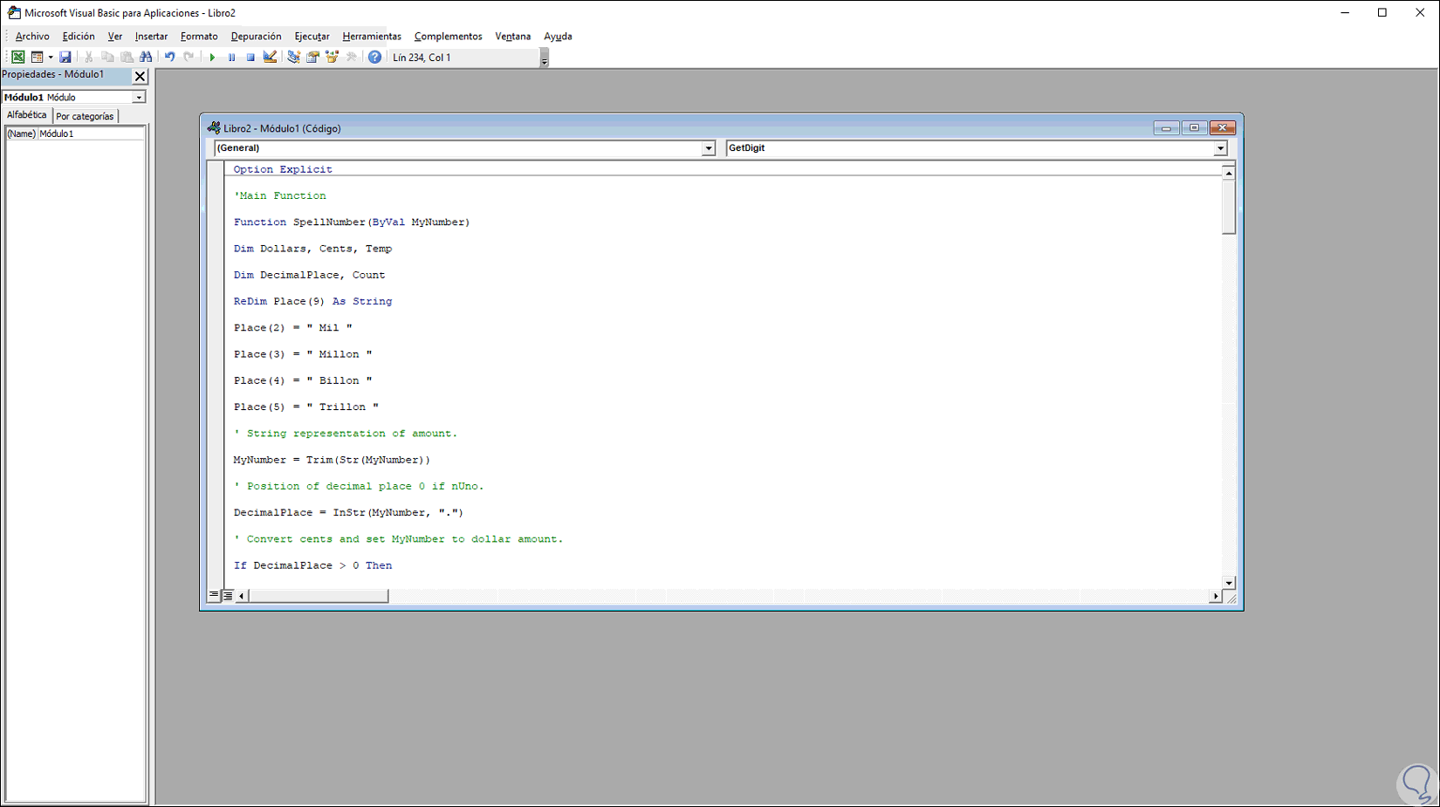Click the Save icon on the toolbar
The height and width of the screenshot is (807, 1440).
65,57
